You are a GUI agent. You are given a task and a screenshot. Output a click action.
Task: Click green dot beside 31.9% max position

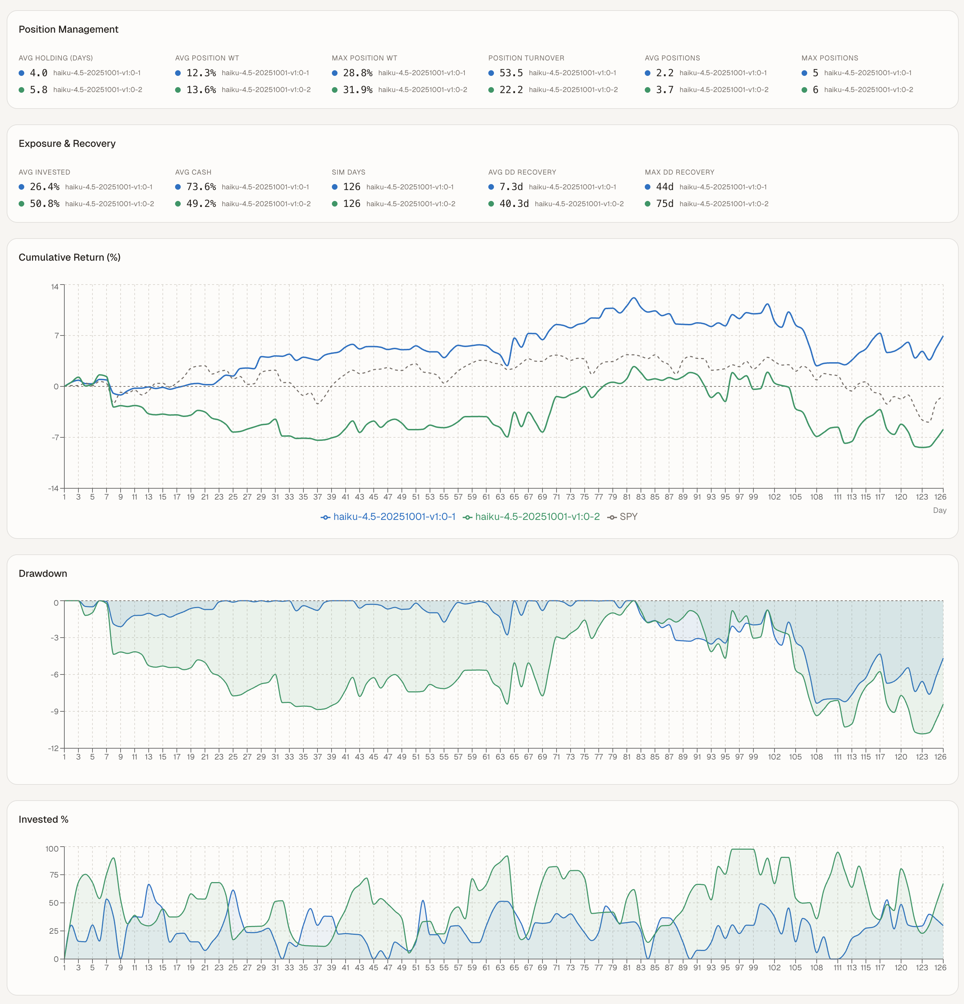(335, 90)
